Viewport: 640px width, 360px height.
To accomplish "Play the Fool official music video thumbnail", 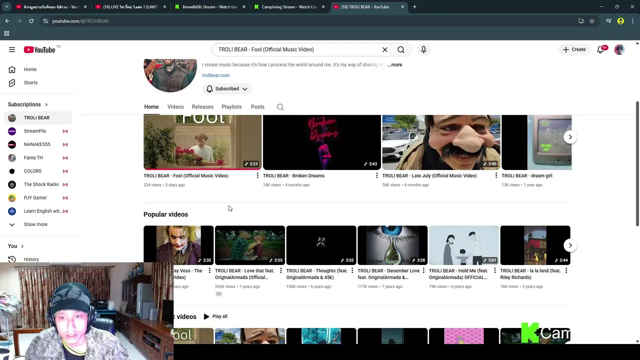I will pyautogui.click(x=202, y=142).
